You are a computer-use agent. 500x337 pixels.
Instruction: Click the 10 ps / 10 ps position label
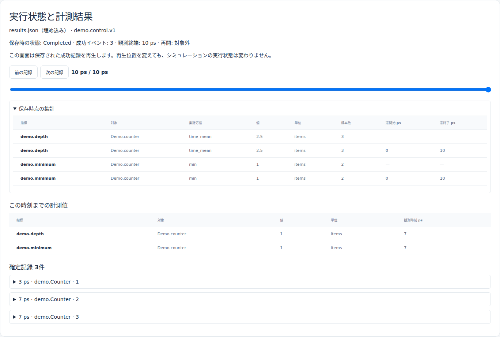click(90, 72)
